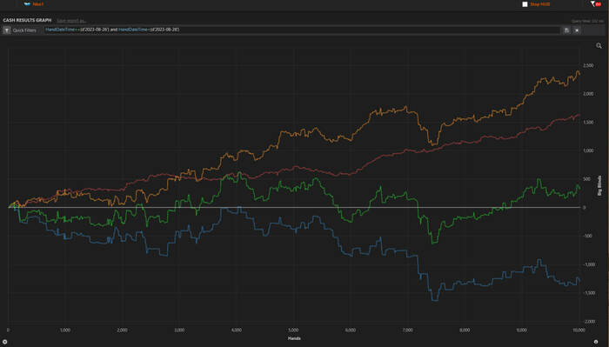Click the Stop HUD orange label
This screenshot has width=609, height=347.
[540, 4]
